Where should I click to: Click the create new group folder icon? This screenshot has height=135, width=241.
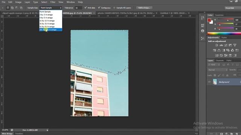pyautogui.click(x=232, y=134)
